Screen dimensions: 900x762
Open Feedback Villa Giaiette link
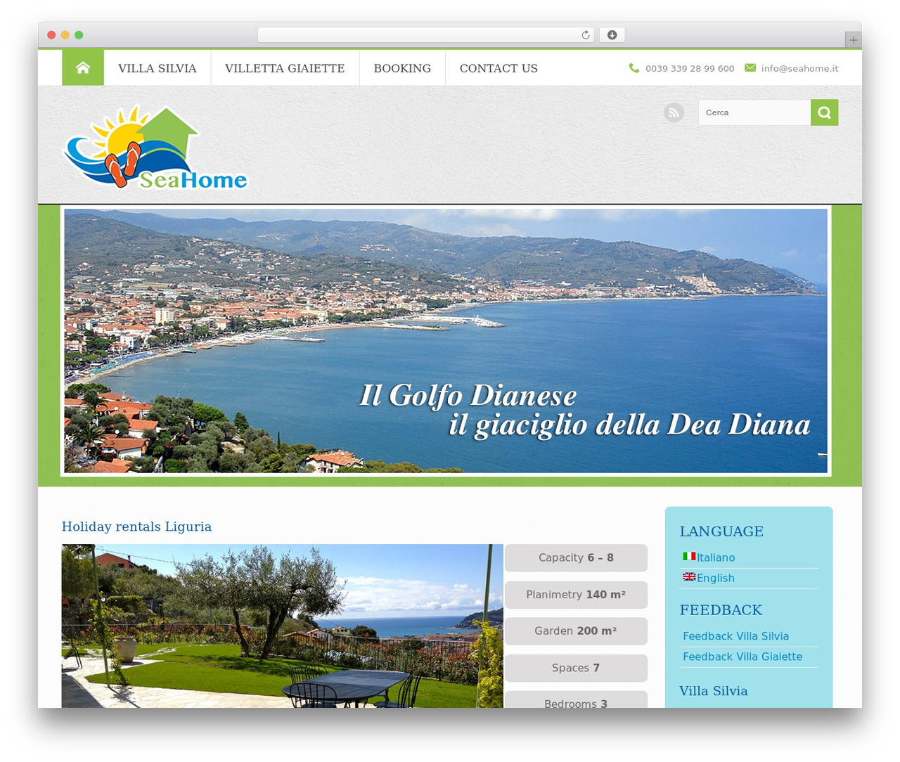[742, 657]
